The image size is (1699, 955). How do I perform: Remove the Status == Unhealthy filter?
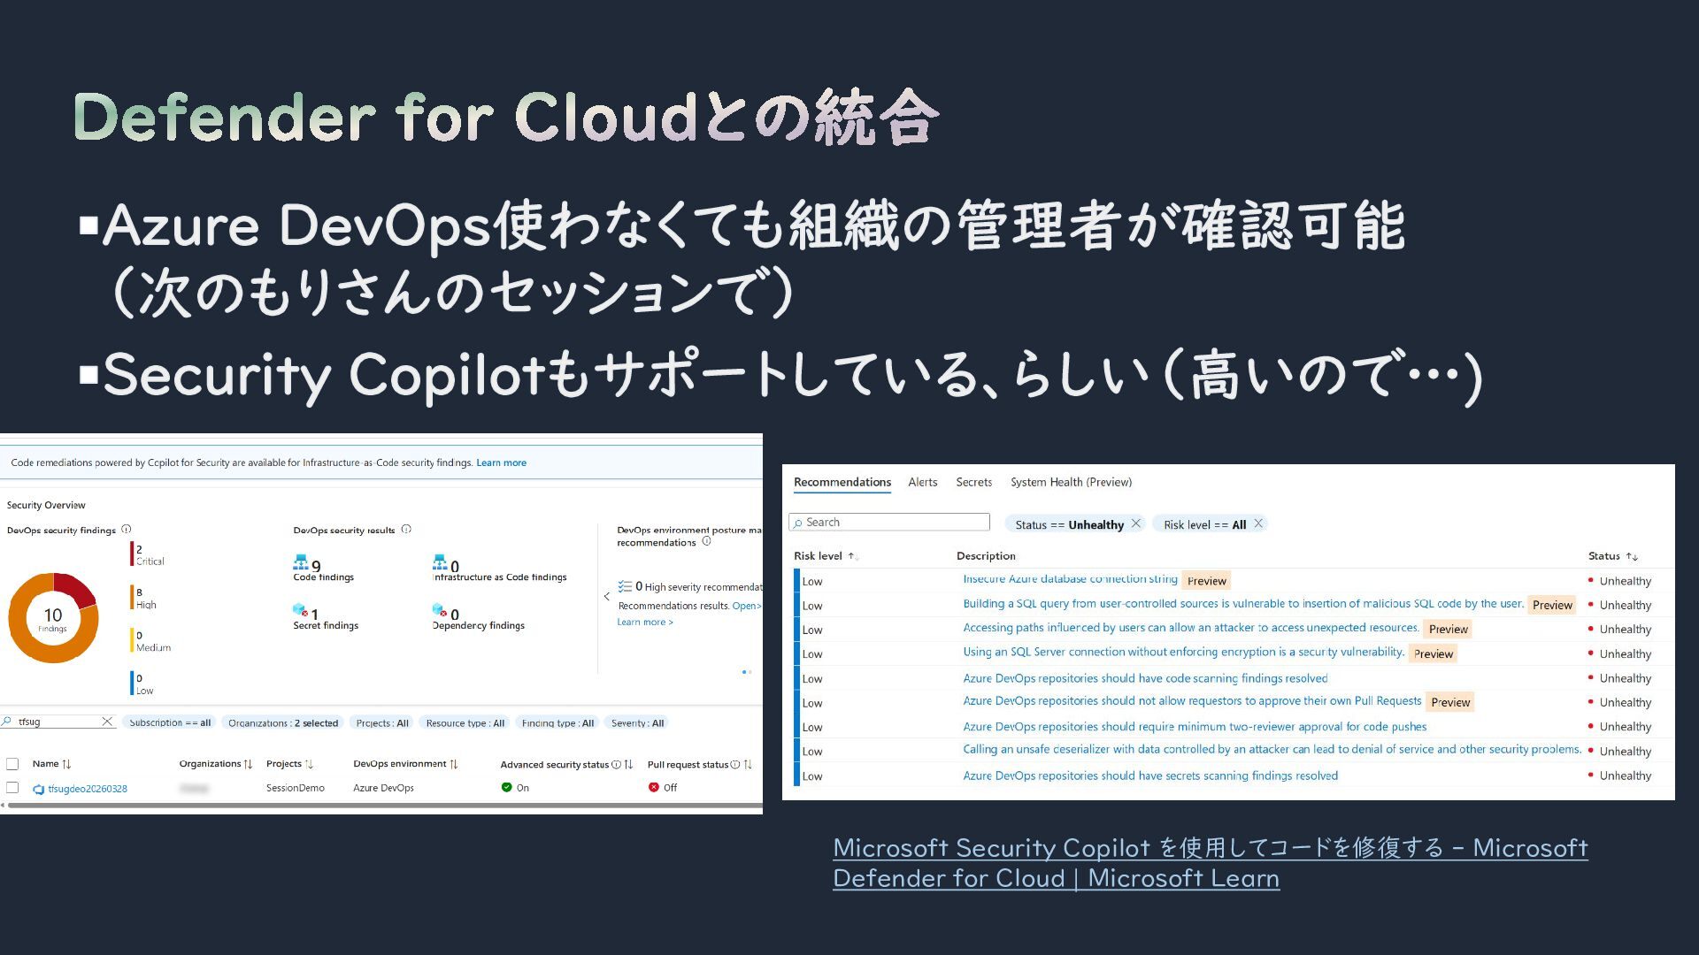pyautogui.click(x=1136, y=523)
